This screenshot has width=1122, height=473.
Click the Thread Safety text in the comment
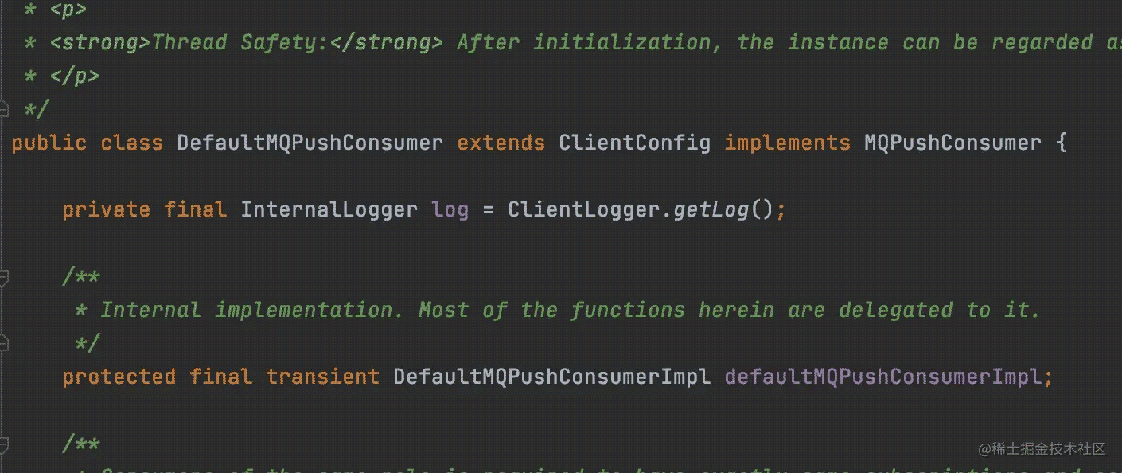(240, 42)
